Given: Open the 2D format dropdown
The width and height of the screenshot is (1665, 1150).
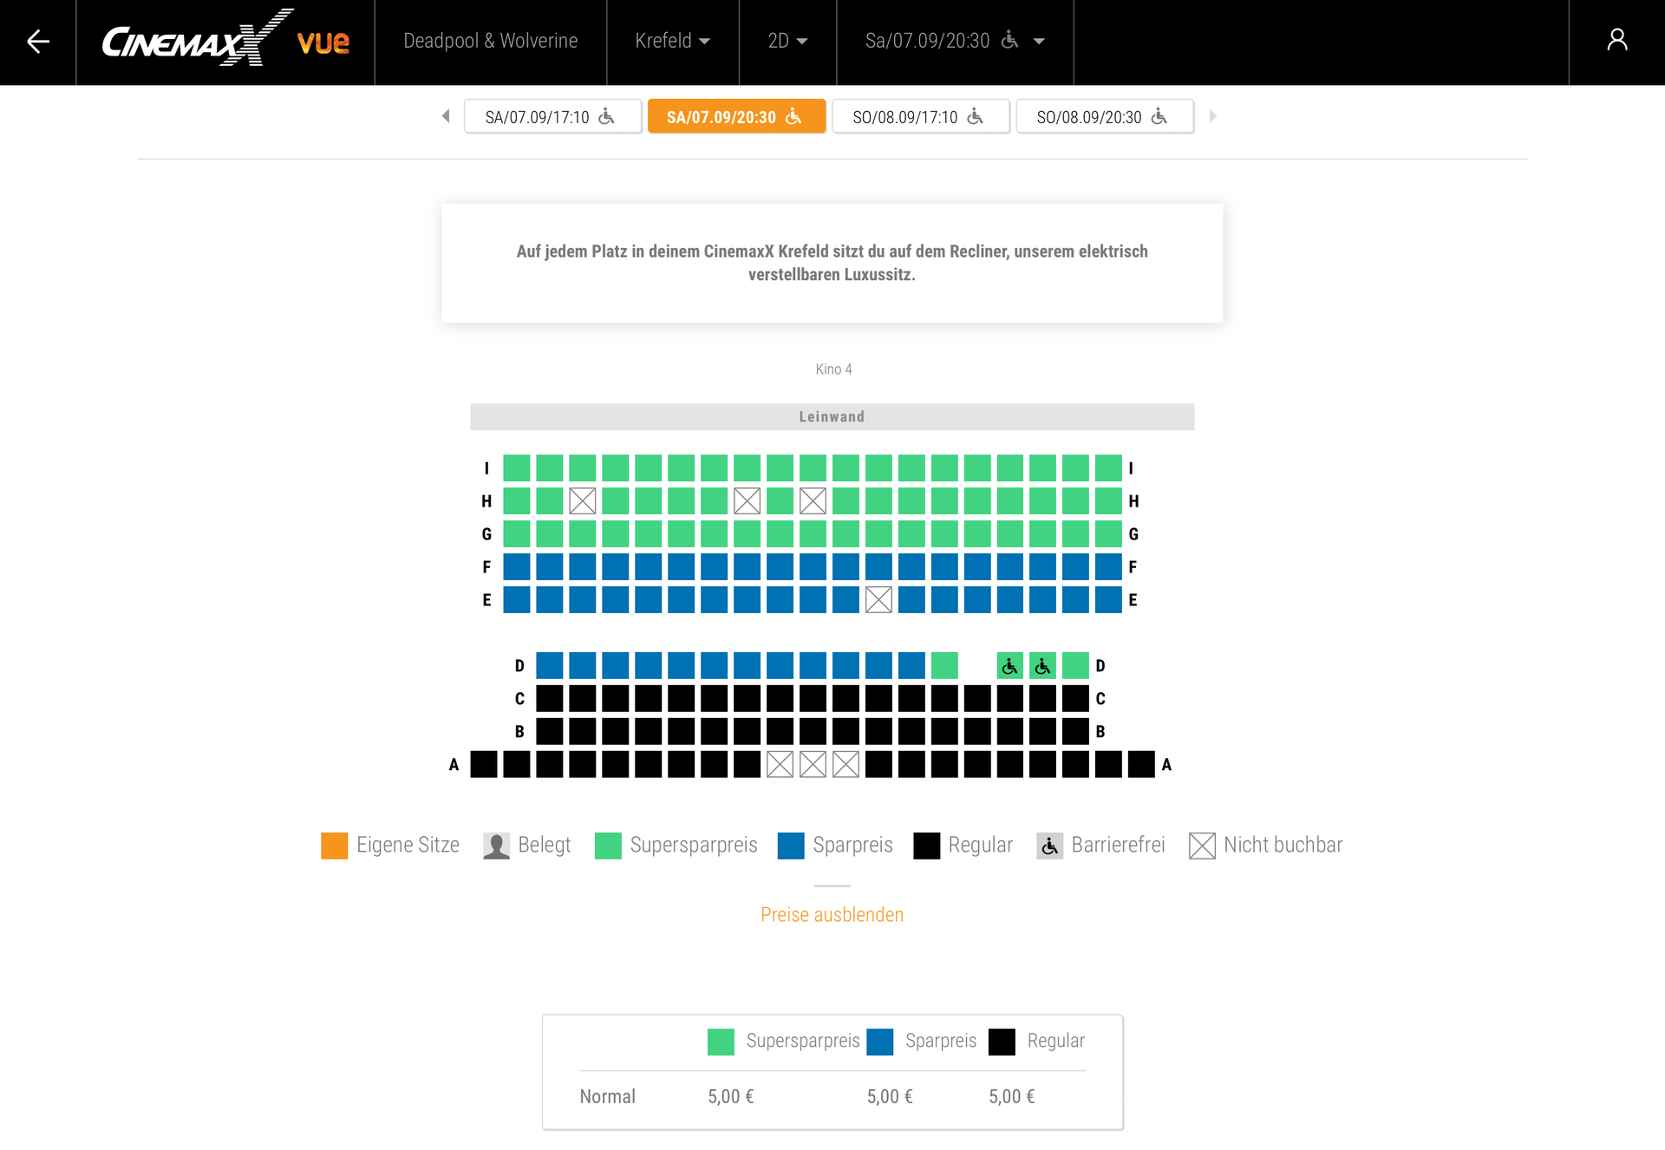Looking at the screenshot, I should click(x=787, y=41).
